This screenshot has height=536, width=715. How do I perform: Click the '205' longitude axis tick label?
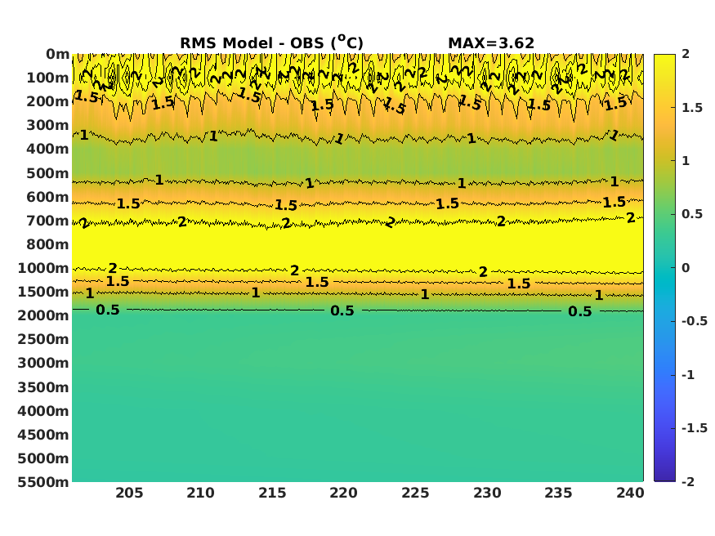(129, 494)
